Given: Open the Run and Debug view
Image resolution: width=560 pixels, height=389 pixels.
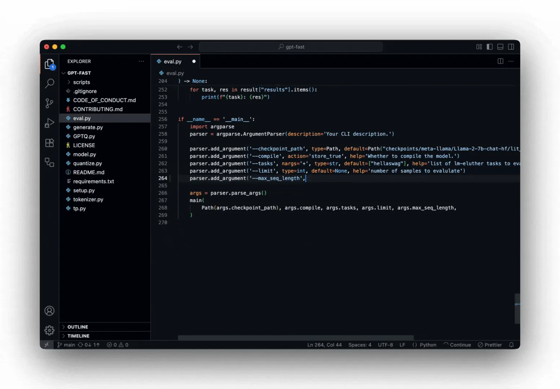Looking at the screenshot, I should tap(49, 123).
